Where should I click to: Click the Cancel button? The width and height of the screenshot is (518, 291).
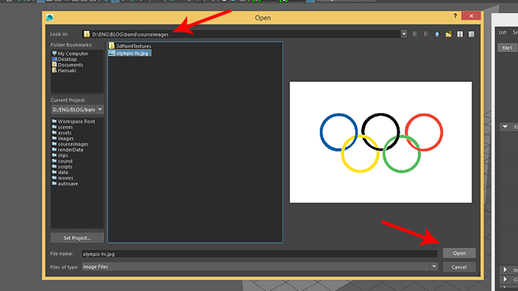(460, 267)
